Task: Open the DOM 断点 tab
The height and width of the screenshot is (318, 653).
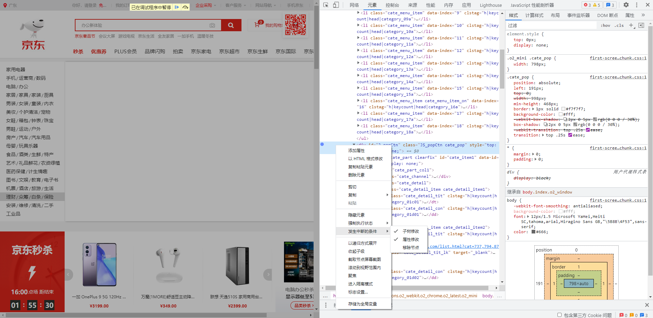Action: coord(607,15)
